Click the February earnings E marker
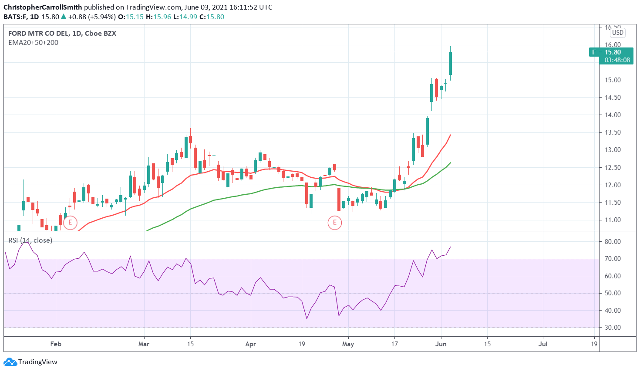Image resolution: width=640 pixels, height=372 pixels. [70, 223]
